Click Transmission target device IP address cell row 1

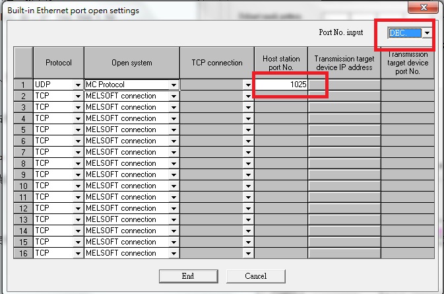tap(344, 85)
